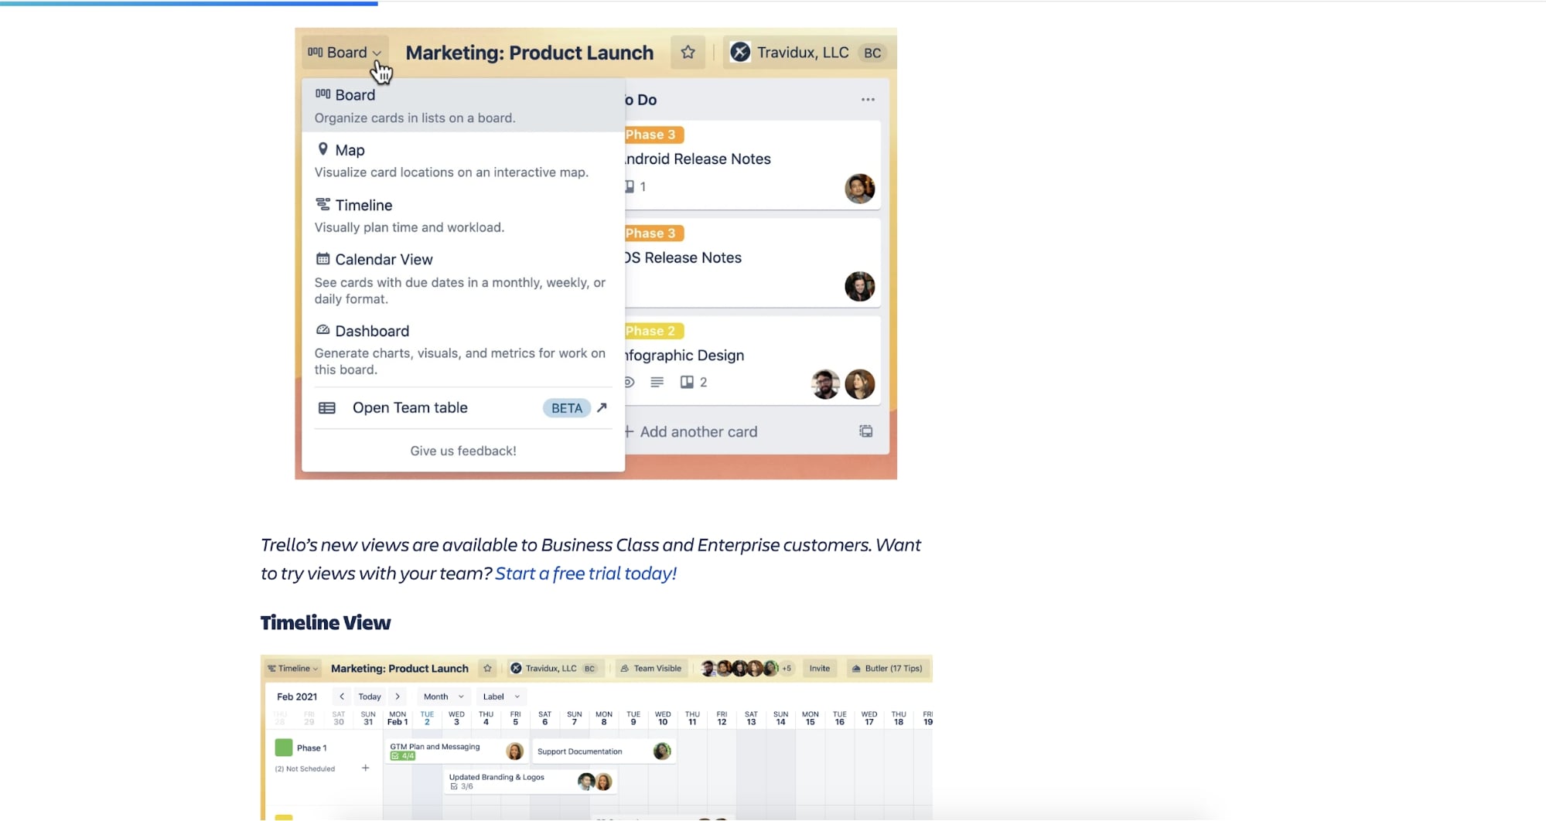Open the Label grouping dropdown
The image size is (1546, 821).
point(501,697)
